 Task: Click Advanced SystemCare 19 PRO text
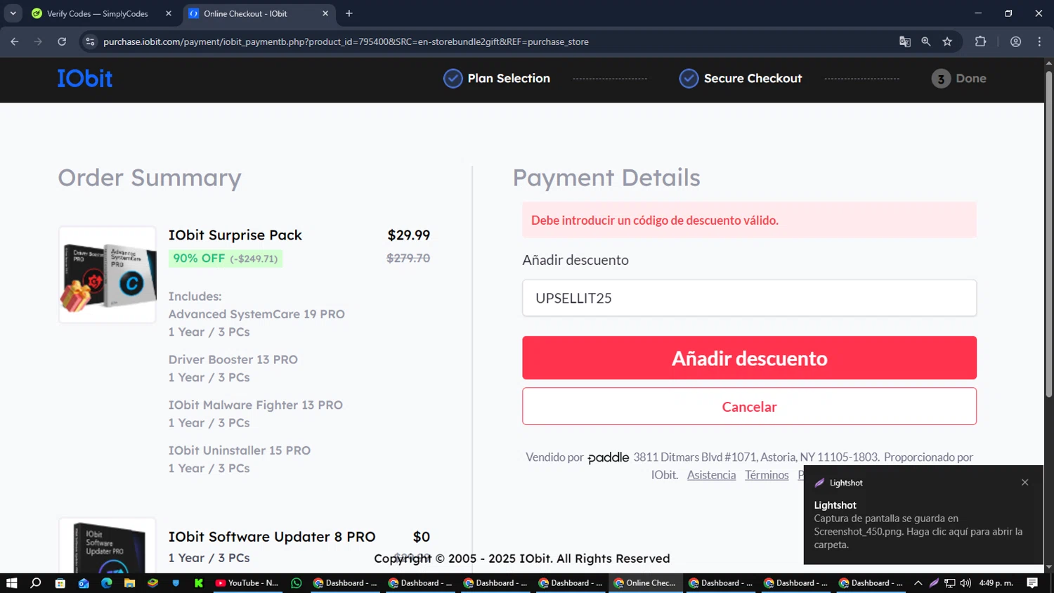pos(256,314)
